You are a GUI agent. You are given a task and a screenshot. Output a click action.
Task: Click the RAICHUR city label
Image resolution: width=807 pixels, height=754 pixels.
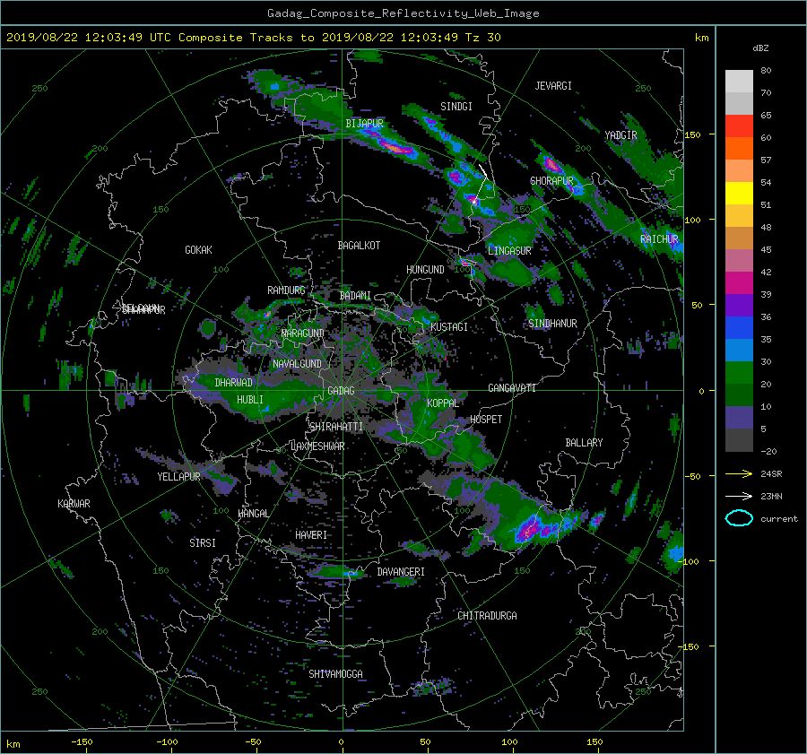[659, 239]
